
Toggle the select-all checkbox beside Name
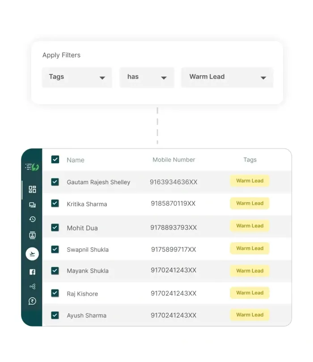tap(55, 159)
